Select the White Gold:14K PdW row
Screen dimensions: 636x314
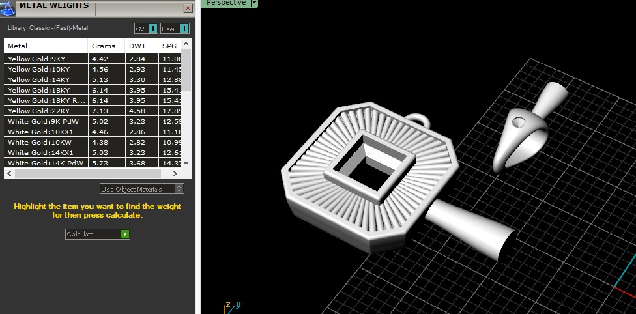click(x=93, y=163)
